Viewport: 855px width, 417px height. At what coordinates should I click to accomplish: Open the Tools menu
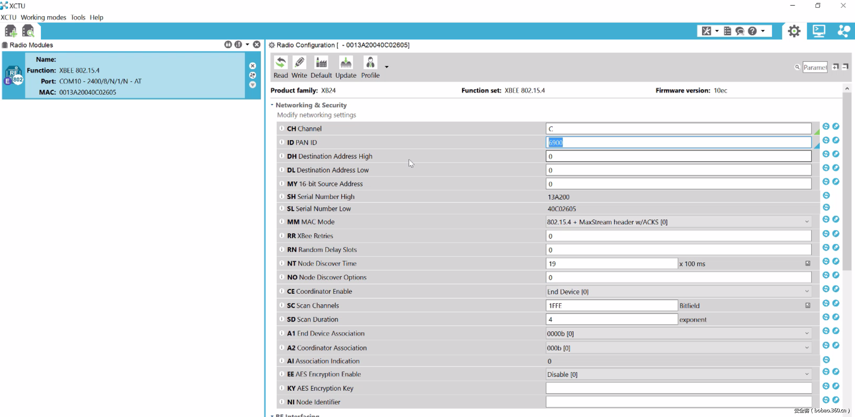[78, 17]
